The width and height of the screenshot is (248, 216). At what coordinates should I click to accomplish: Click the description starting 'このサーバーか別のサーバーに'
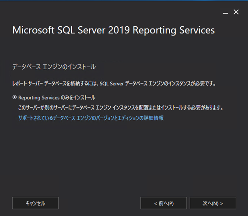tap(121, 108)
